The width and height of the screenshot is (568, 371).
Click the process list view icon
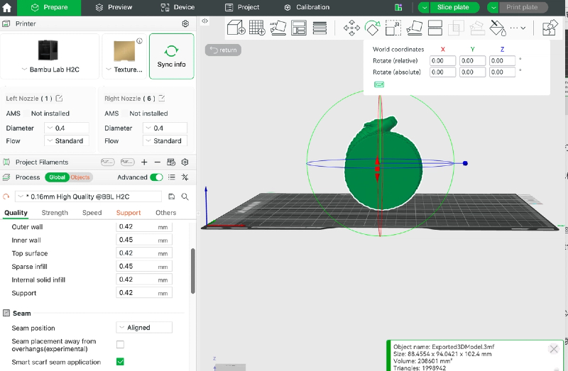tap(172, 177)
